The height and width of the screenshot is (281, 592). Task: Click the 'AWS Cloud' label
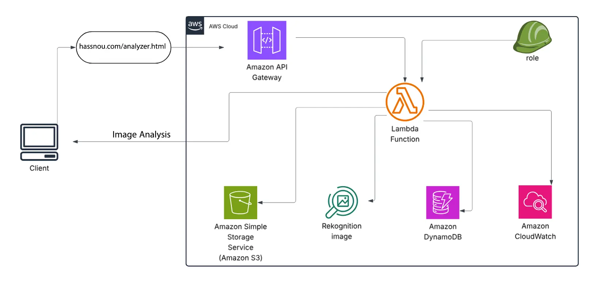point(223,26)
